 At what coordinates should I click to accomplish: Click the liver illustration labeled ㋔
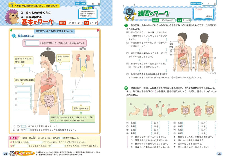[172, 111]
